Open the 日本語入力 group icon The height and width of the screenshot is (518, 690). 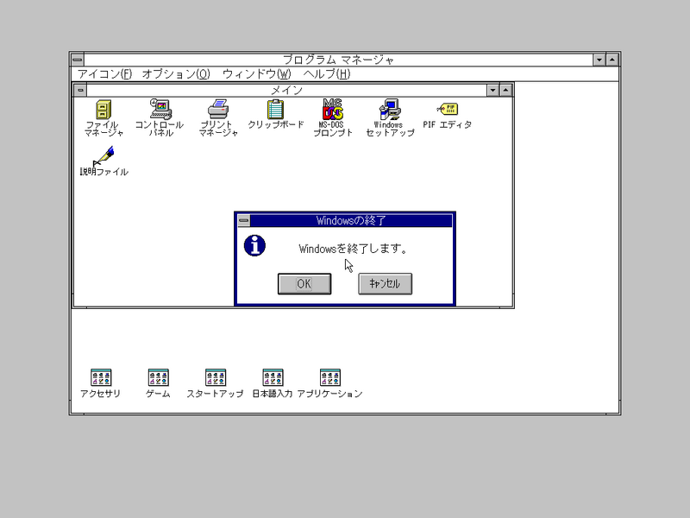click(x=271, y=378)
